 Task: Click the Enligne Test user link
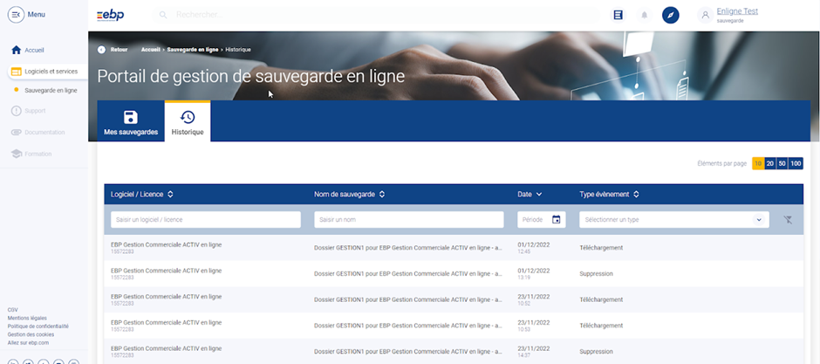(x=737, y=11)
